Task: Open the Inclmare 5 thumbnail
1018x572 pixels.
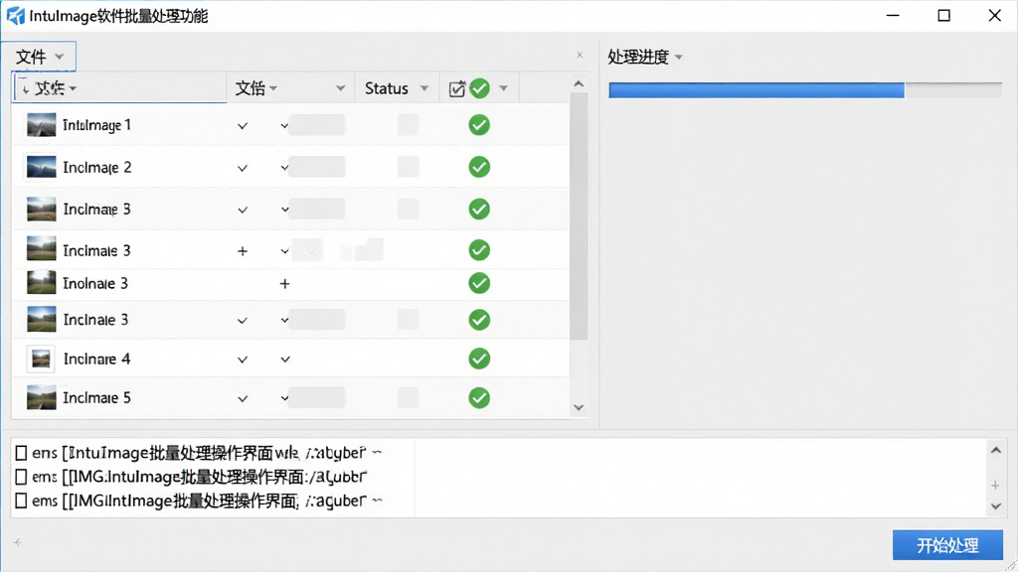Action: [x=41, y=397]
